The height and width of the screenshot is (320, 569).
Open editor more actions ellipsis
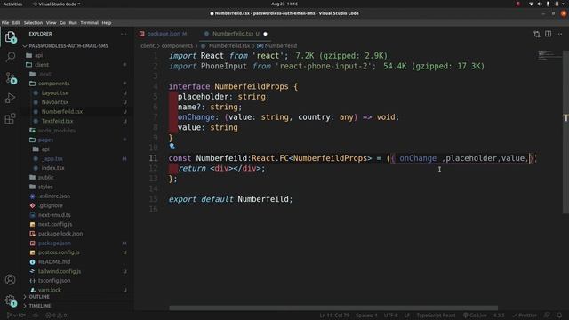click(559, 34)
